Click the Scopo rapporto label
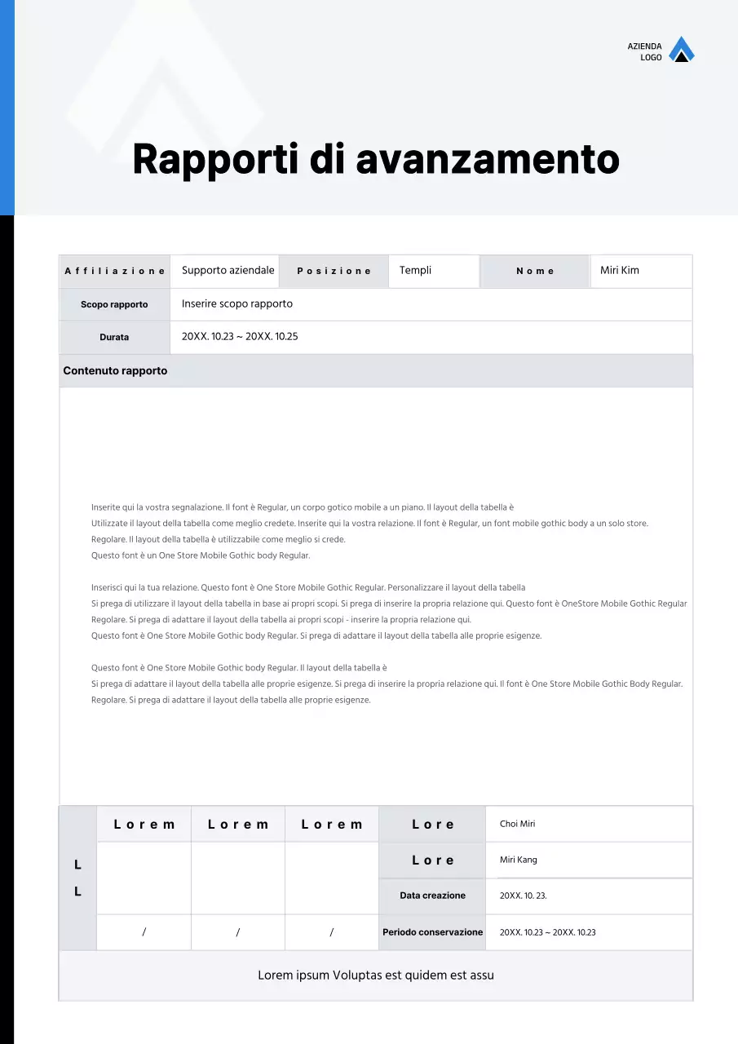The image size is (738, 1044). [x=114, y=303]
